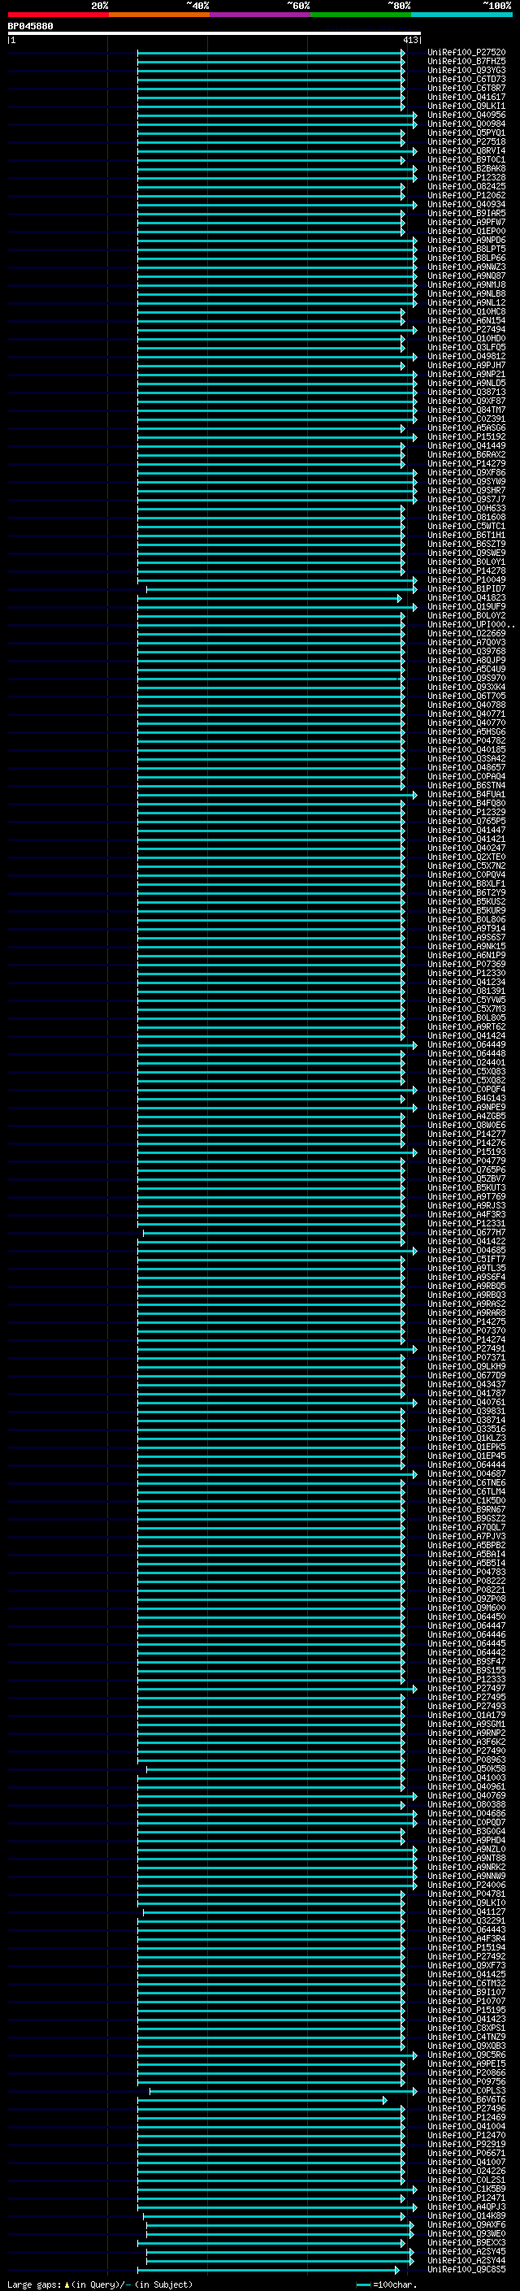Viewport: 520px width, 2291px height.
Task: Click the UniRef100_P15192 entry
Action: point(466,437)
